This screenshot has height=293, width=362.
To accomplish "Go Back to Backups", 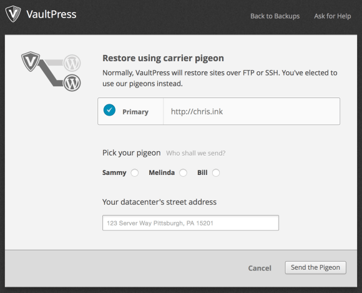I will [x=275, y=16].
